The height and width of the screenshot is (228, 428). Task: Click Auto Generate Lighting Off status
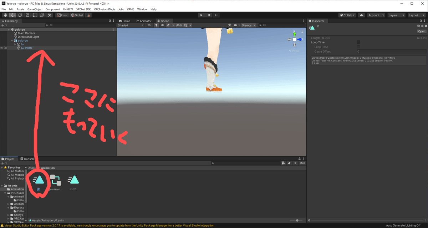click(403, 226)
